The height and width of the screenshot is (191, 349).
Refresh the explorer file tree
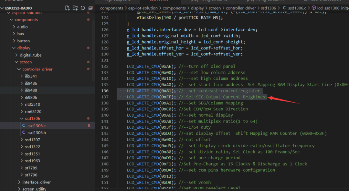coord(83,8)
